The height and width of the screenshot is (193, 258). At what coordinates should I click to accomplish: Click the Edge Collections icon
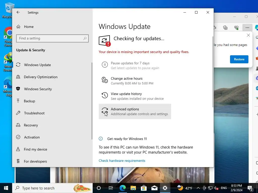pyautogui.click(x=225, y=28)
